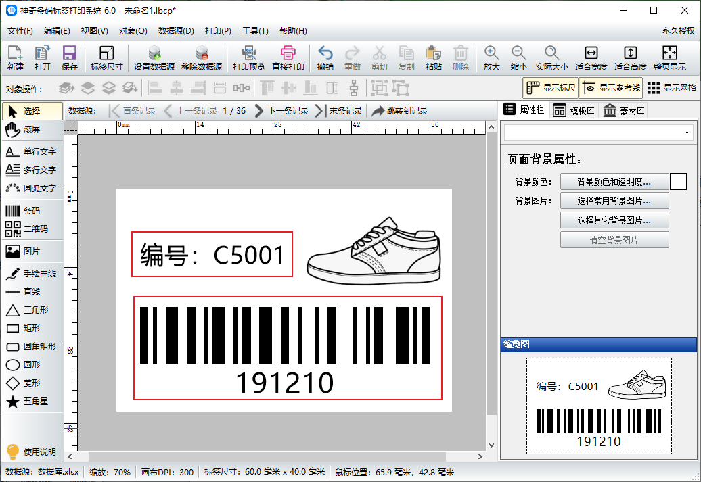This screenshot has height=482, width=701.
Task: Choose the 菱形 diamond shape tool
Action: [x=32, y=383]
